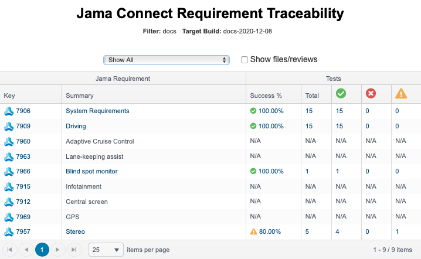Enable the Show files/reviews checkbox
The height and width of the screenshot is (259, 421).
point(245,60)
